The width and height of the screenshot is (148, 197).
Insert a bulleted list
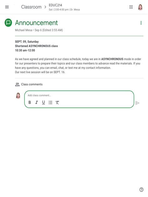50,103
